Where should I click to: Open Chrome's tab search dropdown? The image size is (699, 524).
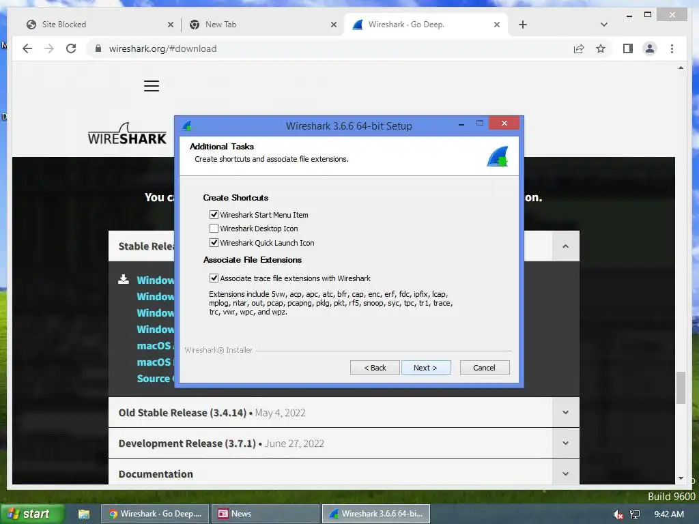(x=603, y=25)
